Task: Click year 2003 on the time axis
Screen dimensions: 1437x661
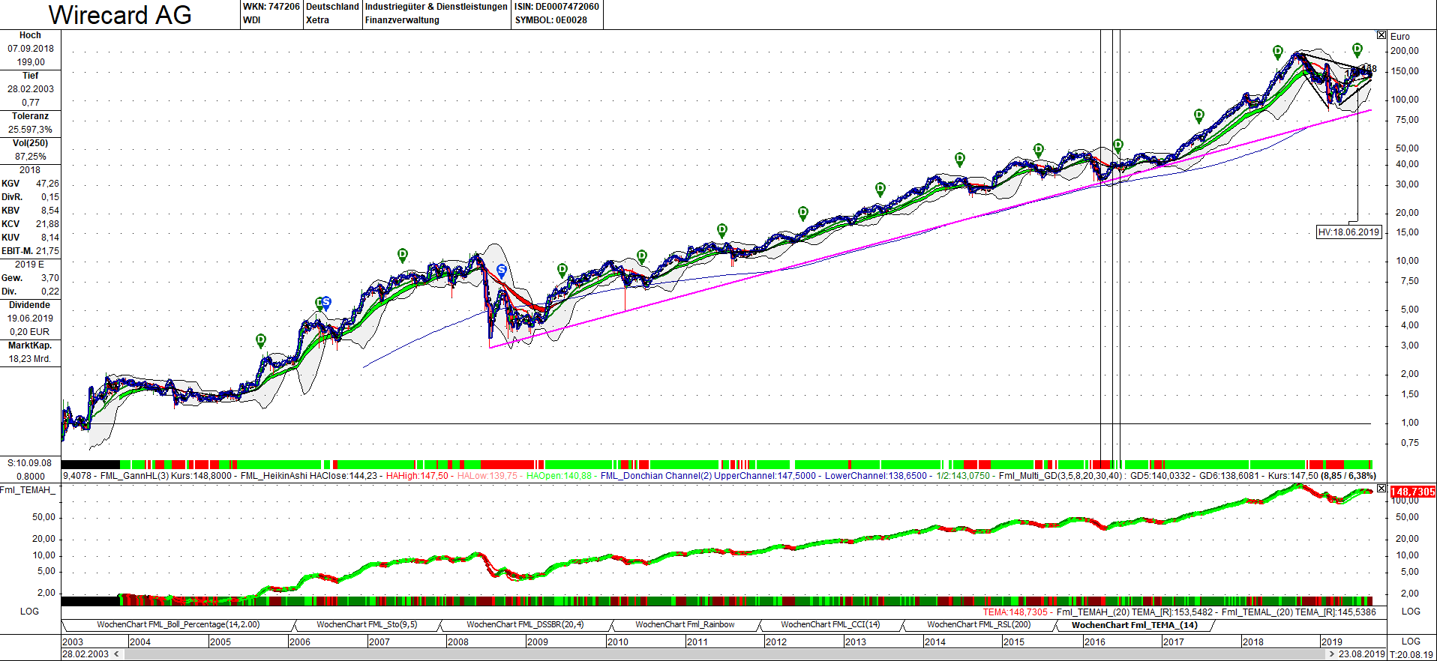Action: (73, 642)
